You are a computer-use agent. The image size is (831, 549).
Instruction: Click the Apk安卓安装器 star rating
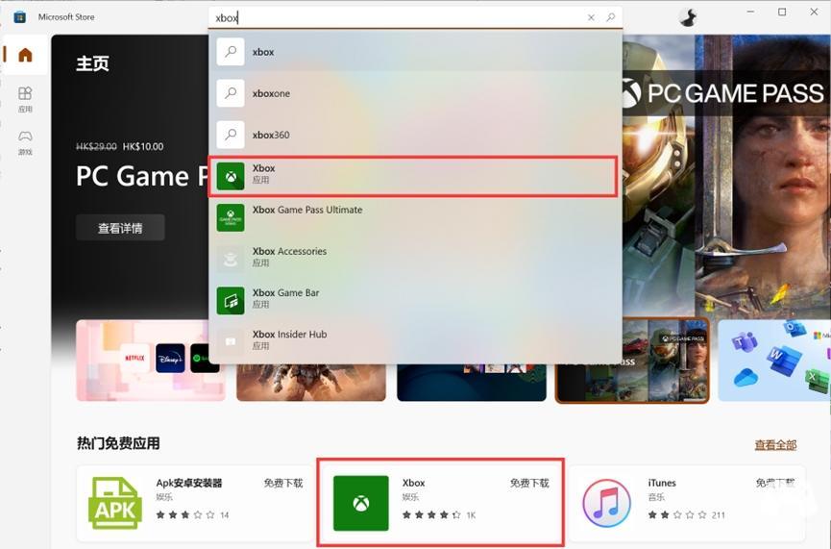(x=185, y=514)
